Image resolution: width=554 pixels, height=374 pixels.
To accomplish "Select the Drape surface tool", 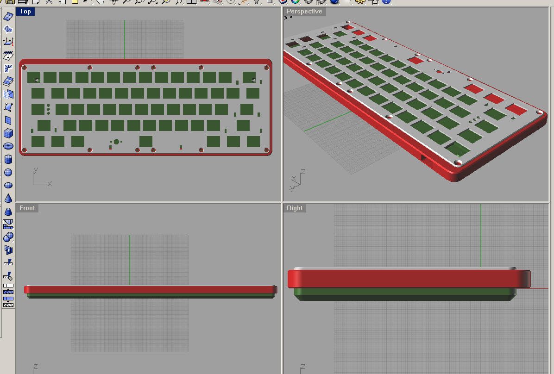I will pyautogui.click(x=8, y=55).
